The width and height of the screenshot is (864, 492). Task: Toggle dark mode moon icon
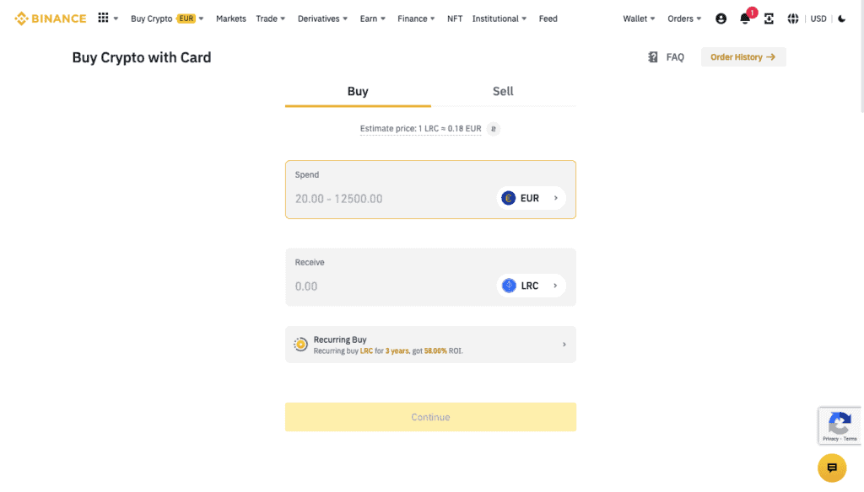pyautogui.click(x=842, y=19)
